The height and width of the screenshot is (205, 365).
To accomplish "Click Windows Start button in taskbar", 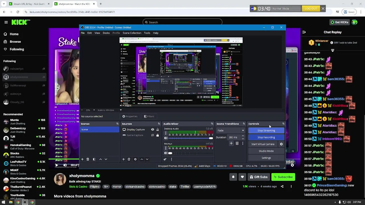I will pyautogui.click(x=3, y=202).
